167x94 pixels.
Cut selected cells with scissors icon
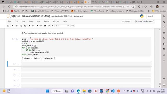tap(17, 26)
